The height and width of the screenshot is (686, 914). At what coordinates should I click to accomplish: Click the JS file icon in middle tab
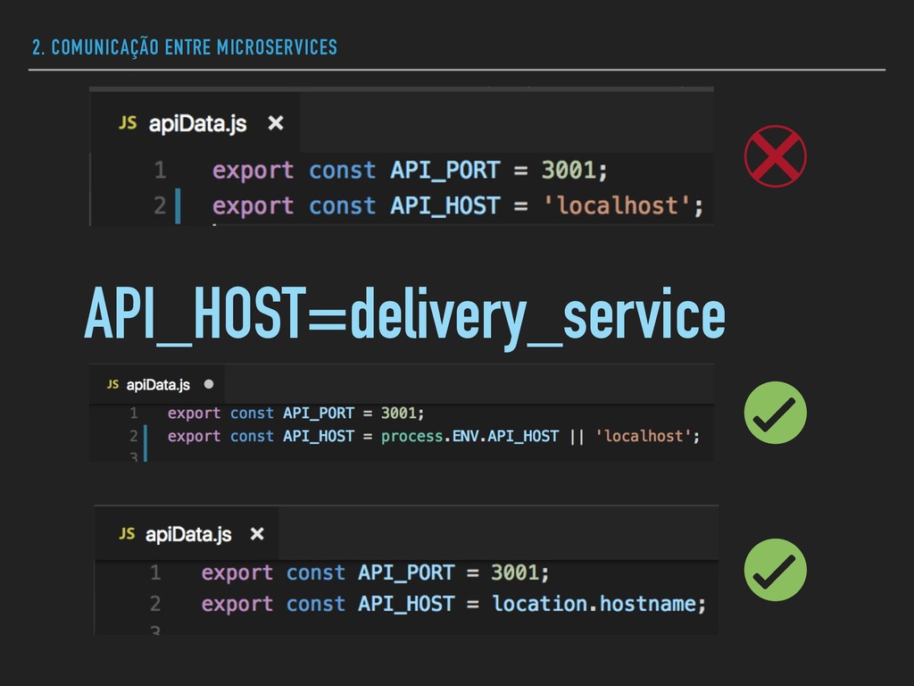(x=112, y=384)
